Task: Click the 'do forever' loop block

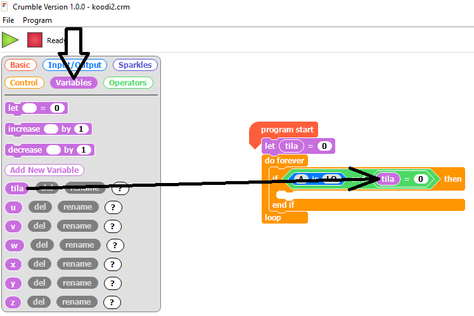Action: 285,161
